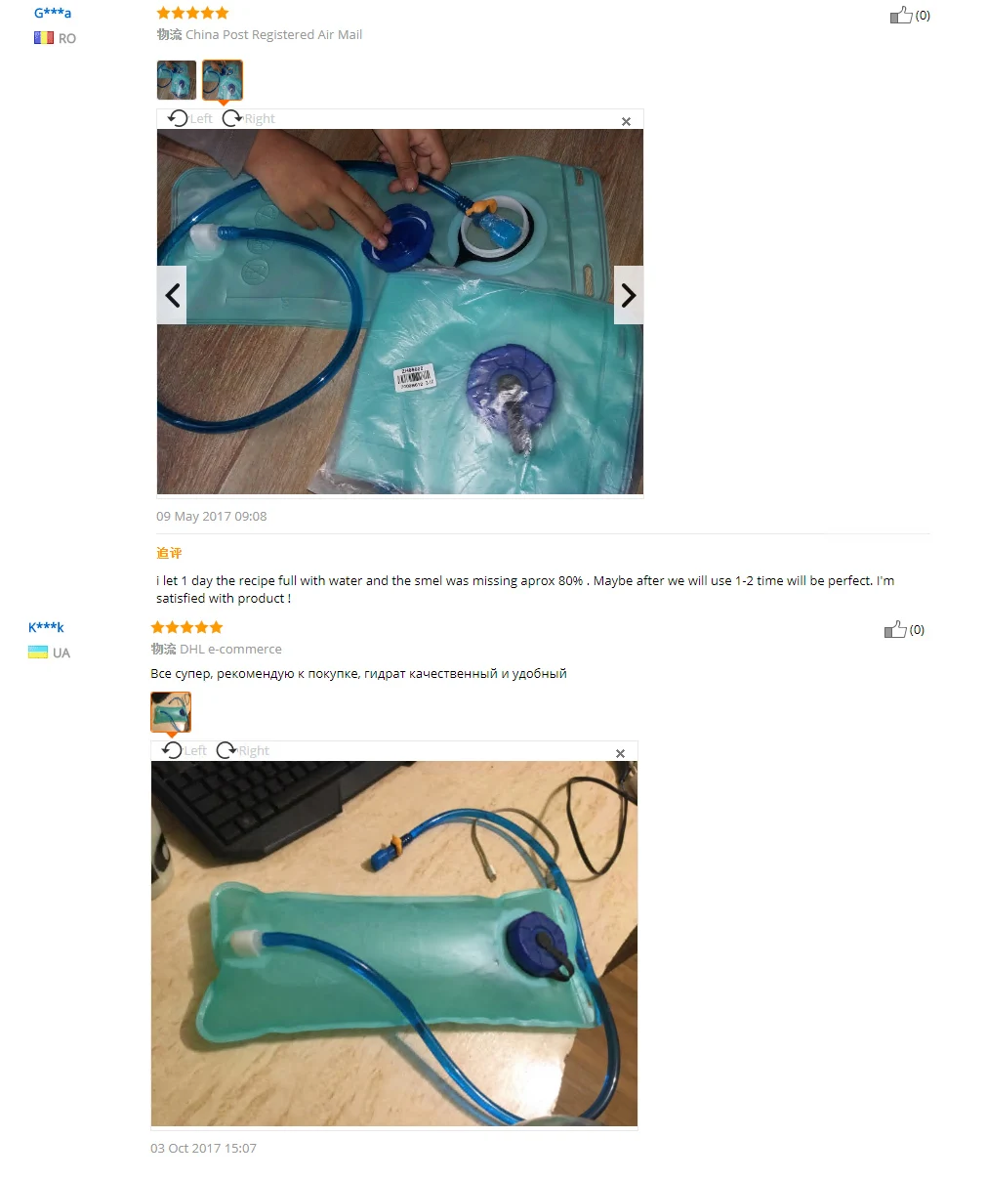The width and height of the screenshot is (986, 1180).
Task: Select the thumbnail in K***k's review
Action: tap(171, 712)
